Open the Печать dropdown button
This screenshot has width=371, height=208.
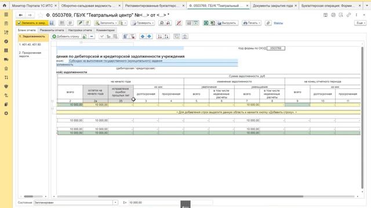(x=252, y=23)
